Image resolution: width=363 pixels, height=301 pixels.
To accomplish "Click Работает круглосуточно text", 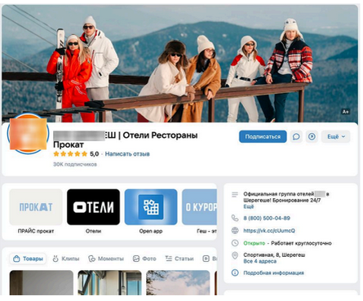I will coord(301,243).
